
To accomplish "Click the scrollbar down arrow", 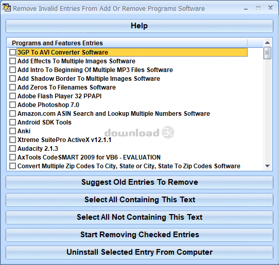I will tap(268, 166).
